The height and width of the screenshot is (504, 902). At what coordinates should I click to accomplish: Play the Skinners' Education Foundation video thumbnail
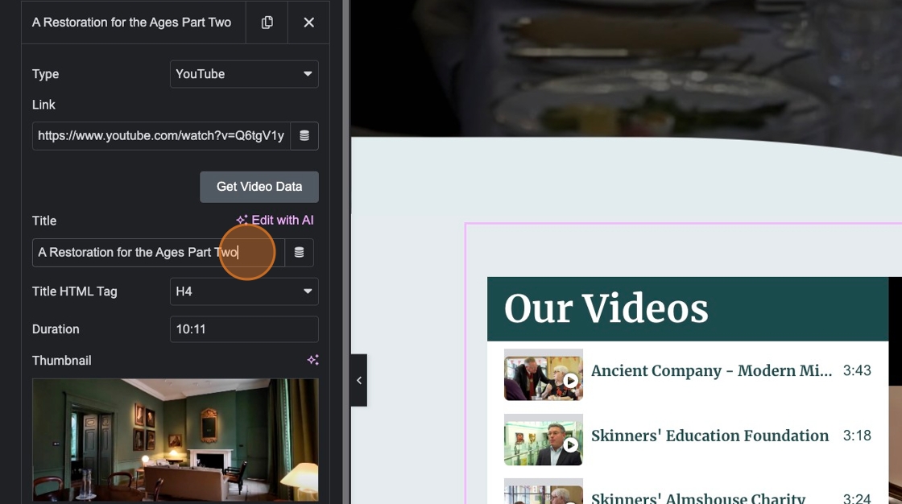click(544, 440)
